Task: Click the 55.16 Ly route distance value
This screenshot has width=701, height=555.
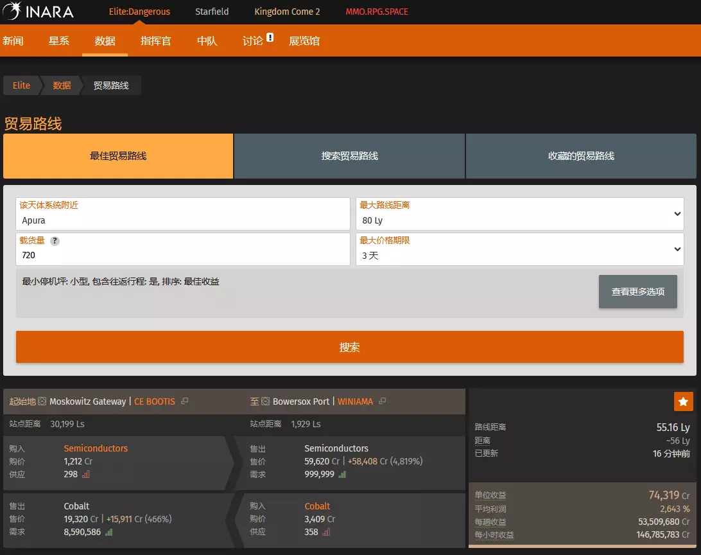Action: [x=673, y=427]
